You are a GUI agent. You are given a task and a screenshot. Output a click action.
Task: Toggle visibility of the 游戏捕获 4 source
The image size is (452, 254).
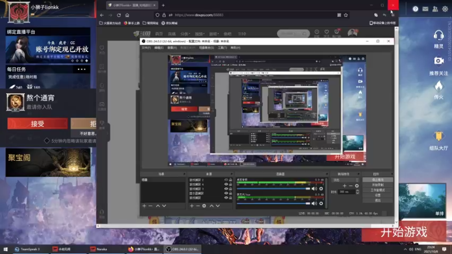pyautogui.click(x=226, y=185)
